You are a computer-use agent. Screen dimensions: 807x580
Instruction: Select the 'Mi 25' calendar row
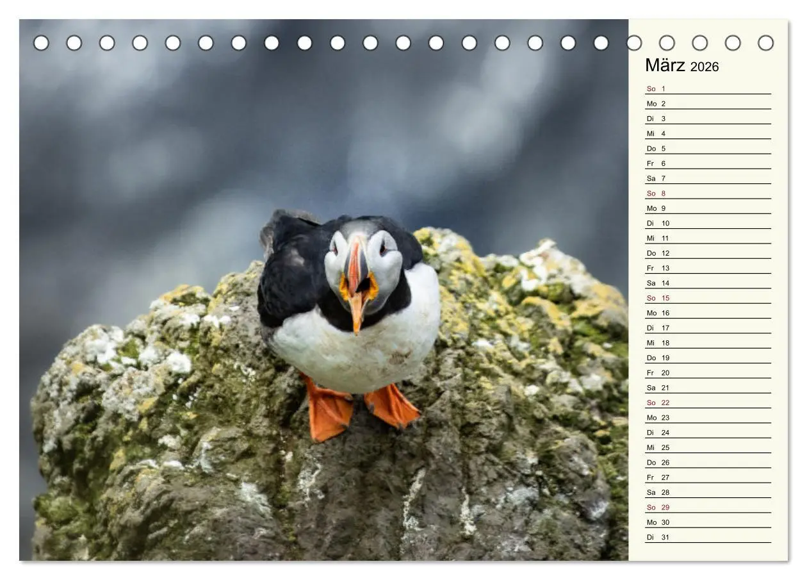(708, 447)
